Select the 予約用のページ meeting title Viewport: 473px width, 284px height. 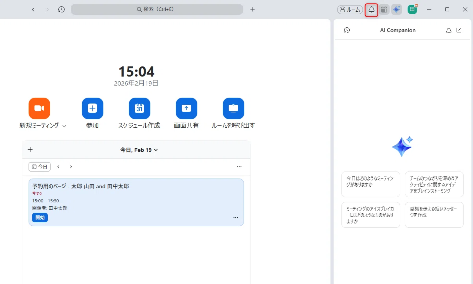tap(81, 186)
